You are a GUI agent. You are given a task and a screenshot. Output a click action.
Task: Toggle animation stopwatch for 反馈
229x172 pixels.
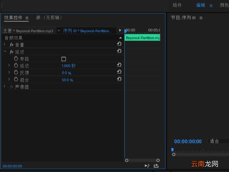16,72
